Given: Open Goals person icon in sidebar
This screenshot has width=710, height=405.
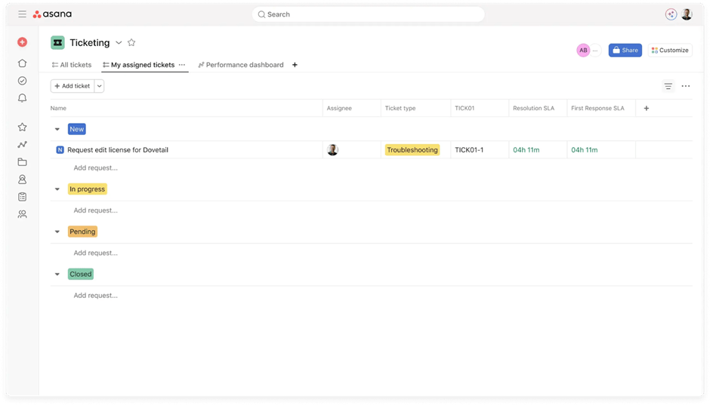Looking at the screenshot, I should (x=22, y=179).
